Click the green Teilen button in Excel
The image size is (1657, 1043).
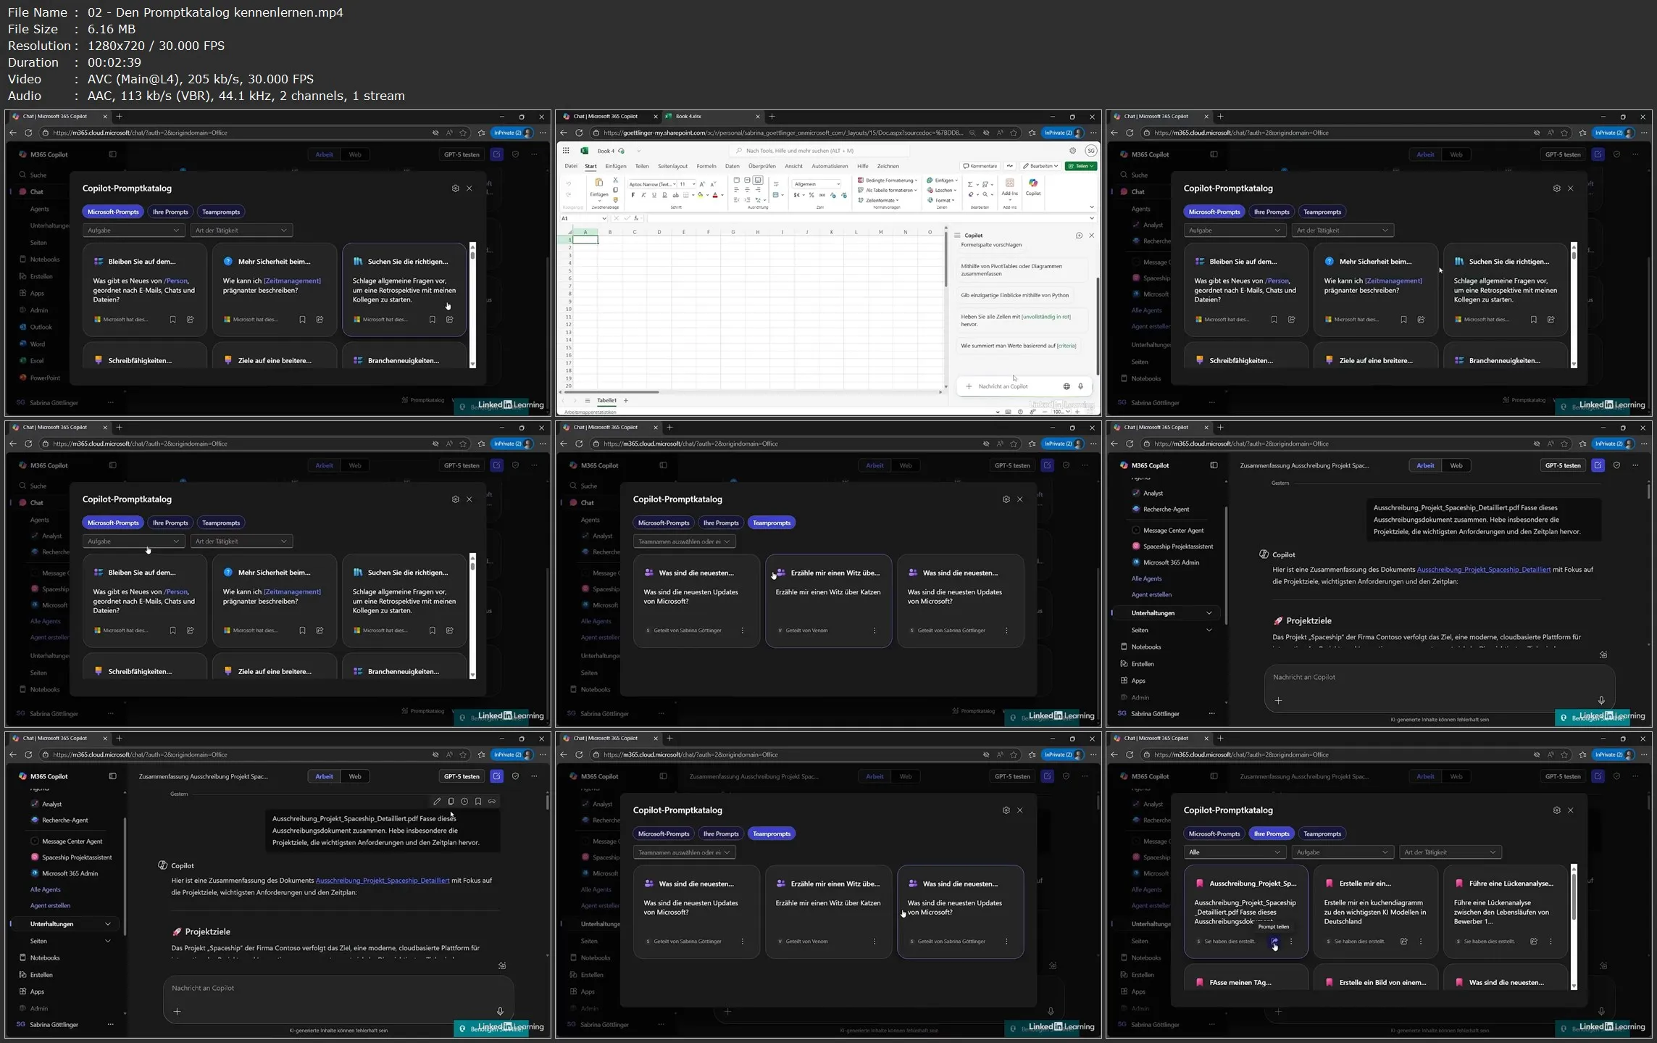click(x=1081, y=166)
